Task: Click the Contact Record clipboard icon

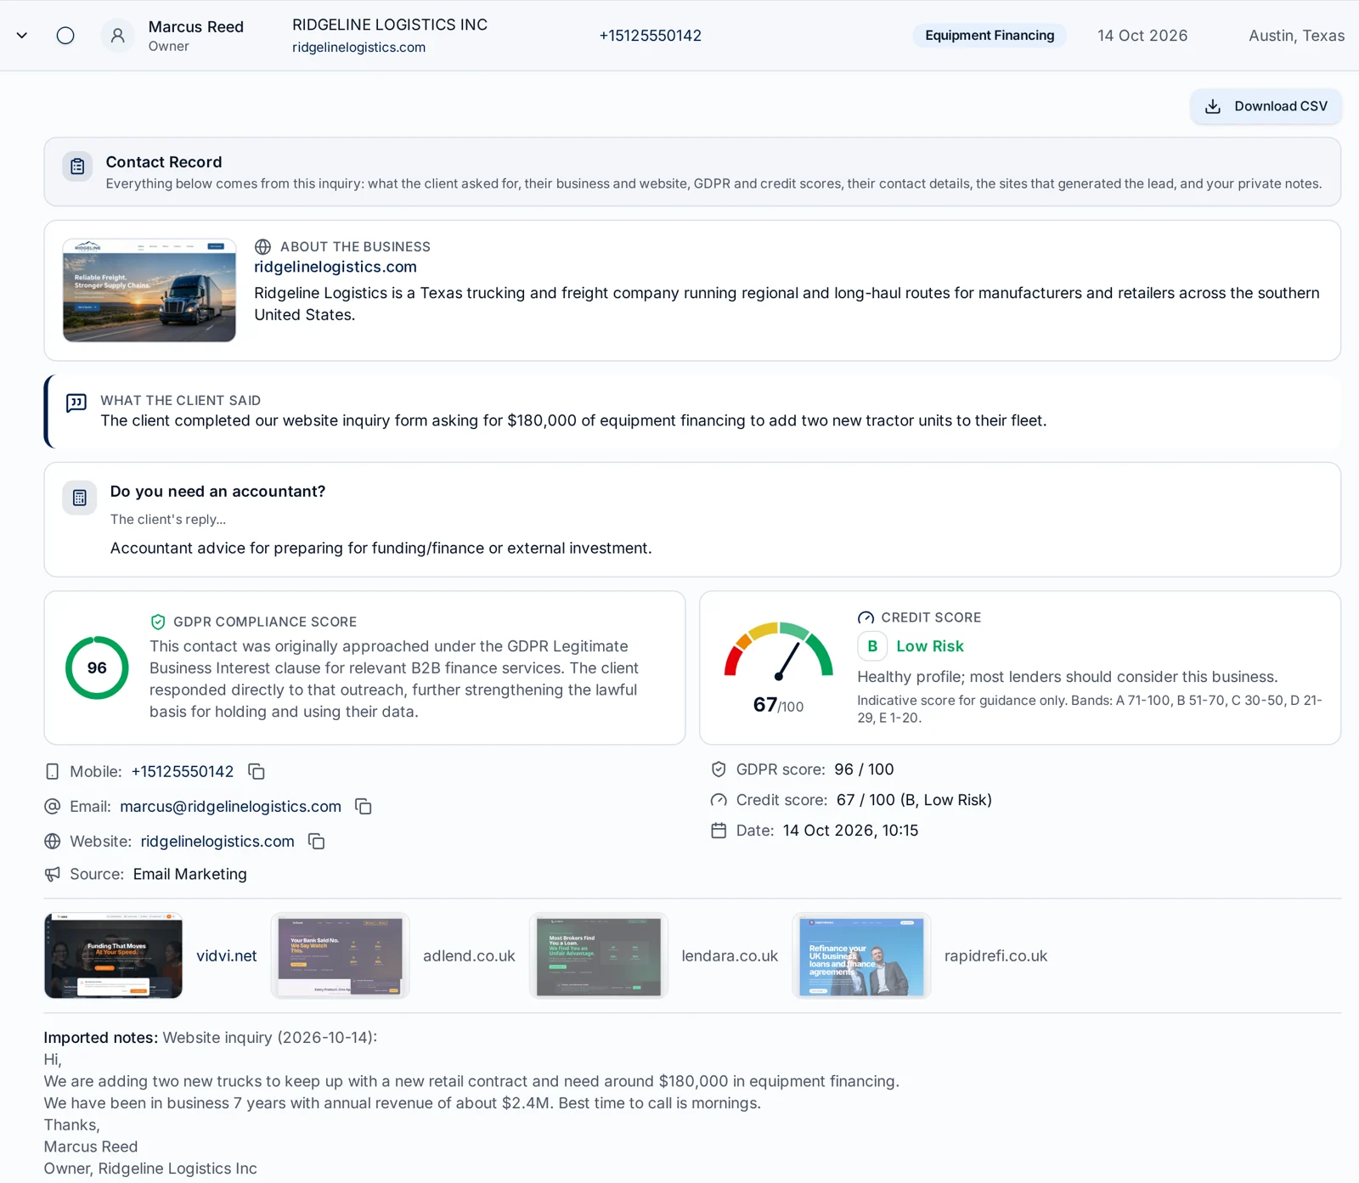Action: pyautogui.click(x=77, y=166)
